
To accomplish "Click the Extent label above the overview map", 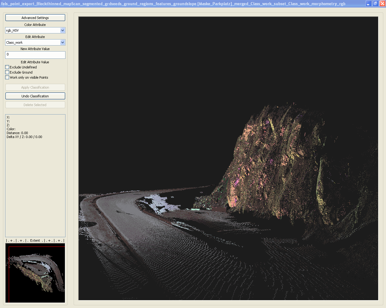I will [35, 240].
